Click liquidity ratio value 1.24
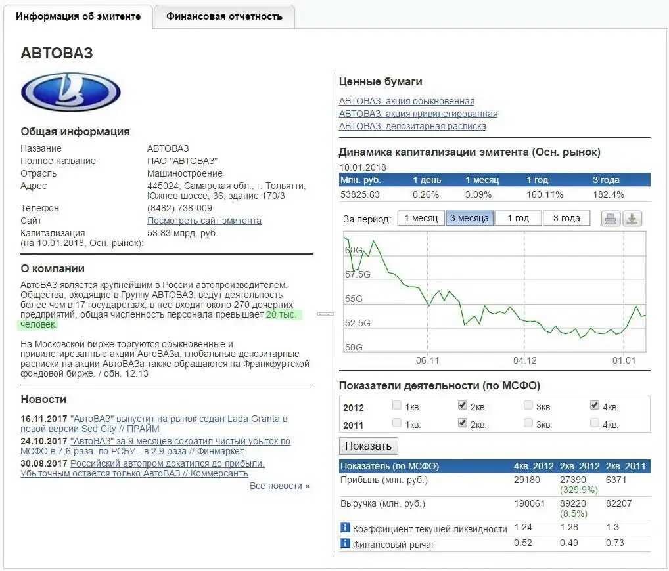The width and height of the screenshot is (669, 571). (x=523, y=528)
